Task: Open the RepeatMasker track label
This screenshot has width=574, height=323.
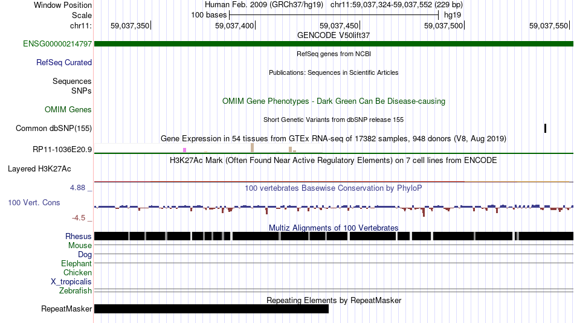Action: [66, 309]
